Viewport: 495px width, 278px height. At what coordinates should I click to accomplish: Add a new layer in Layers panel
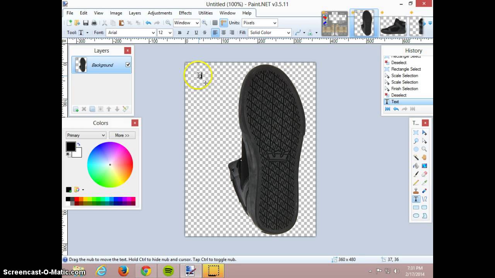76,109
